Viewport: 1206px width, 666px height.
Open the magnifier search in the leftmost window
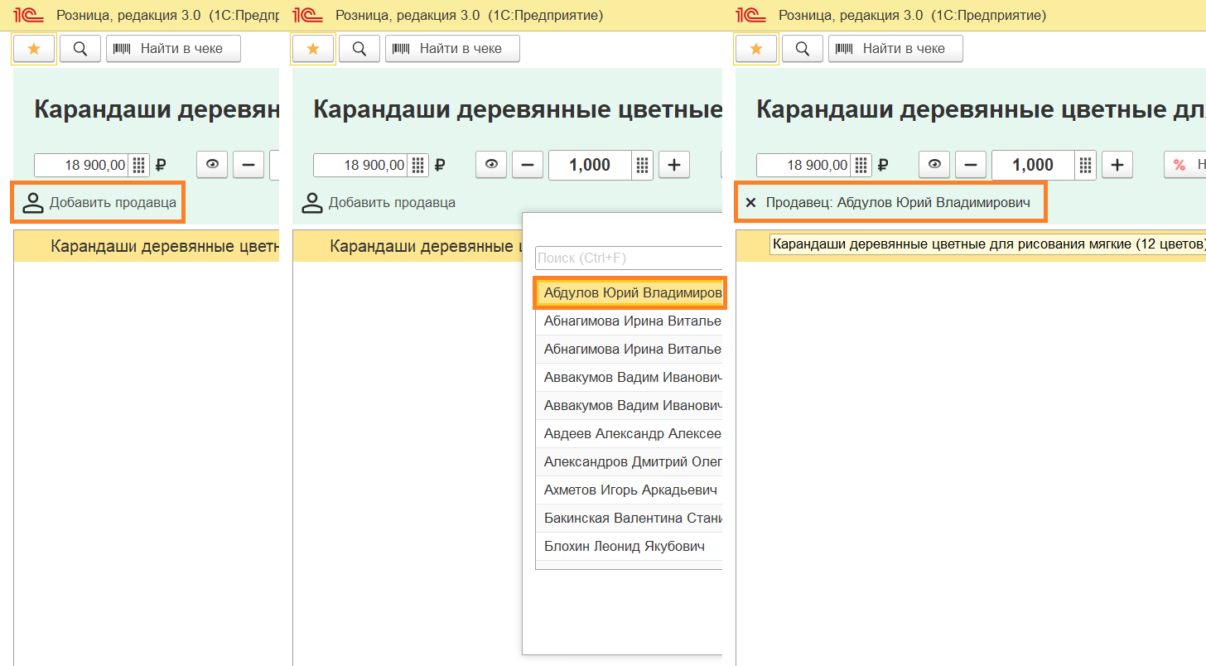click(80, 49)
